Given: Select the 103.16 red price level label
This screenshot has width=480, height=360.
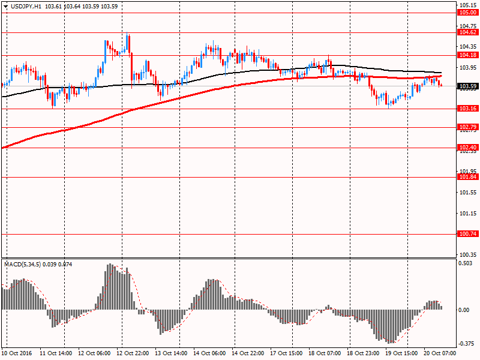Looking at the screenshot, I should click(468, 109).
